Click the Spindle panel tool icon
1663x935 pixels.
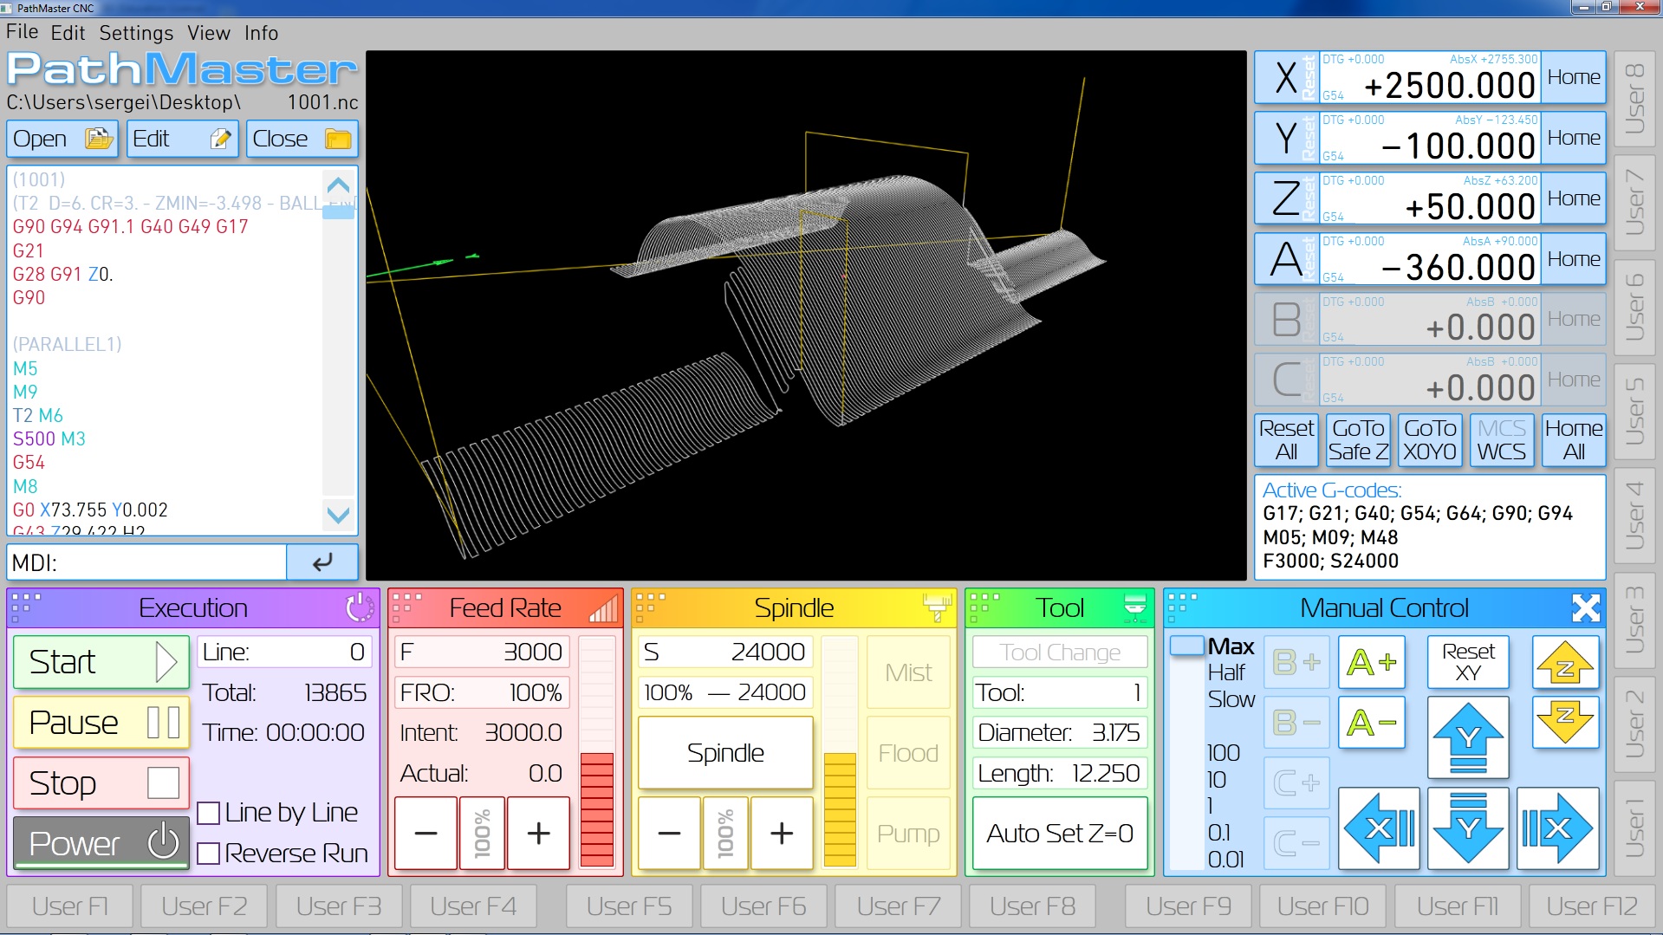[x=937, y=608]
